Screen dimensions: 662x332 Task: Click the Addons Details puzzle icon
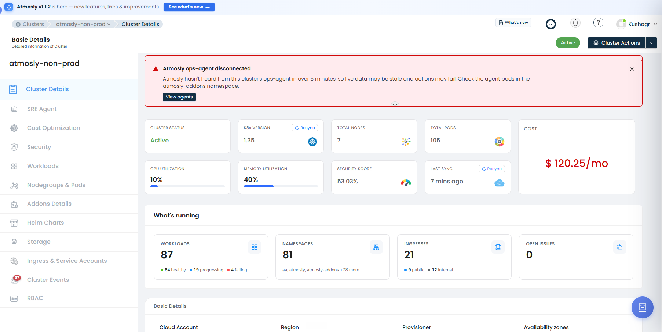[x=14, y=204]
